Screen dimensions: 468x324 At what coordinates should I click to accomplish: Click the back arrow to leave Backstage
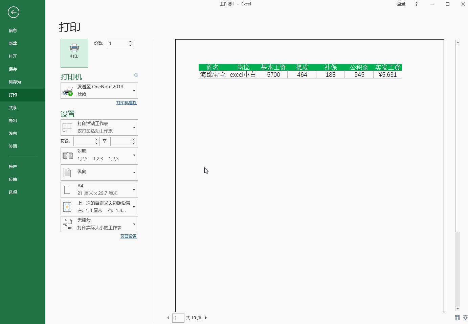pyautogui.click(x=14, y=13)
